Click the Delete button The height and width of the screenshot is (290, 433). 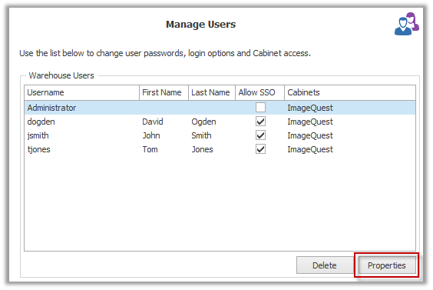pos(325,265)
